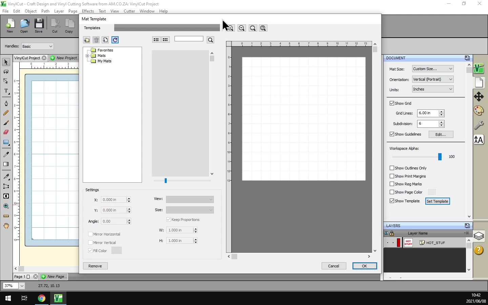Screen dimensions: 488x305
Task: Select the Eraser tool
Action: tap(6, 132)
